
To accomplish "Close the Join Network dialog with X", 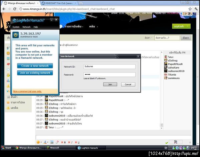I will coord(138,56).
